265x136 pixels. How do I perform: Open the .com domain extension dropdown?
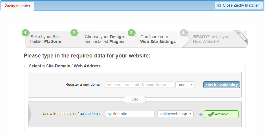185,85
